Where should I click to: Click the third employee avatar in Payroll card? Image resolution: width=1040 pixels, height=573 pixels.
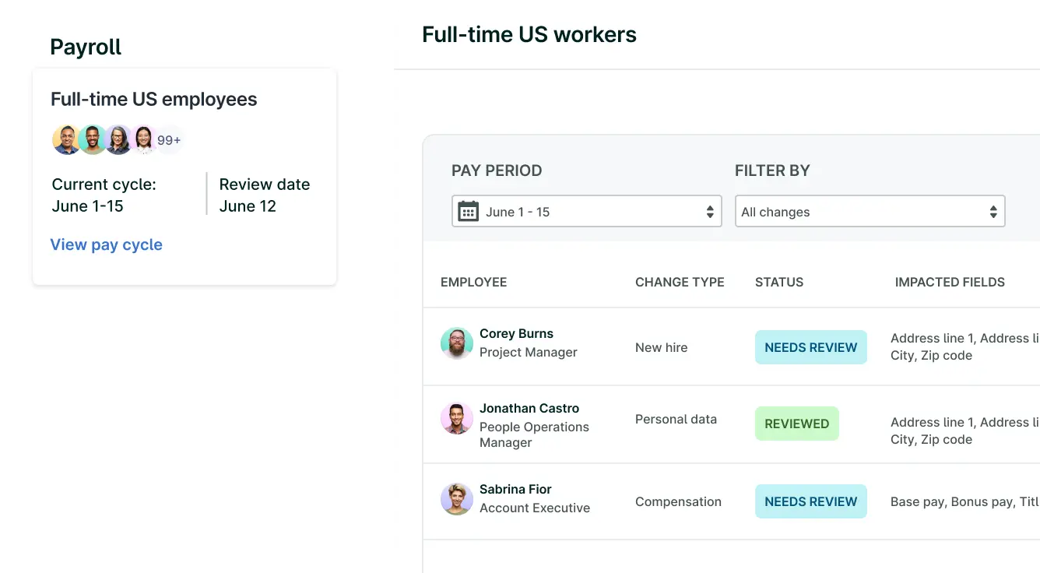(x=118, y=140)
